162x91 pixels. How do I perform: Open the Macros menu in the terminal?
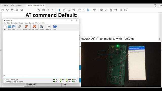pos(21,23)
